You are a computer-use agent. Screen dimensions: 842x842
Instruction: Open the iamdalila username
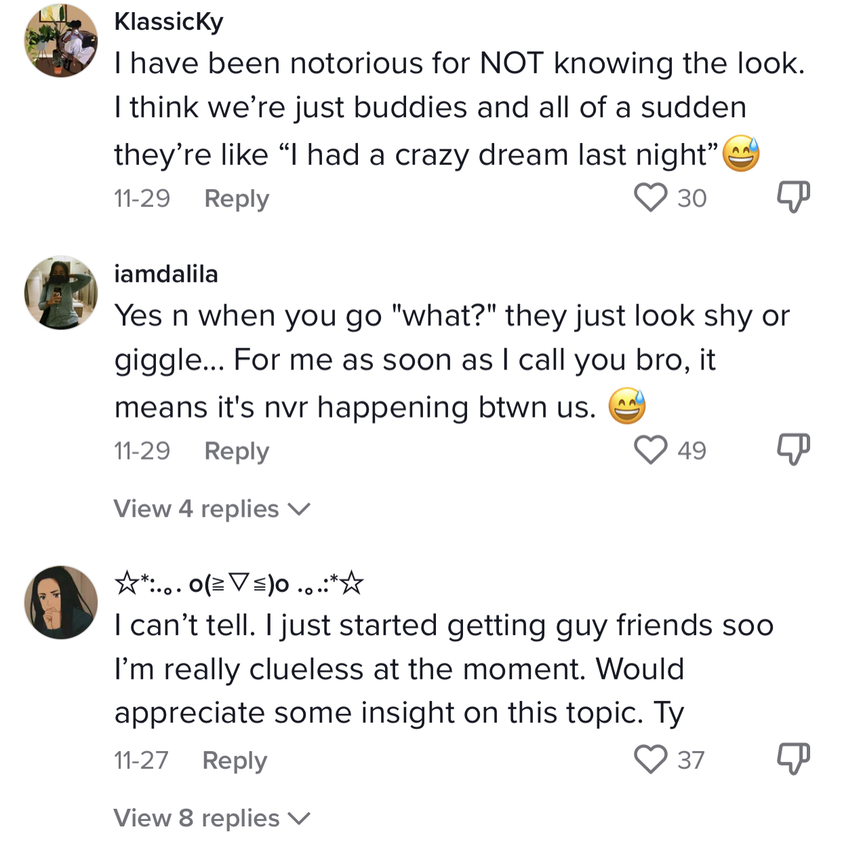click(166, 274)
